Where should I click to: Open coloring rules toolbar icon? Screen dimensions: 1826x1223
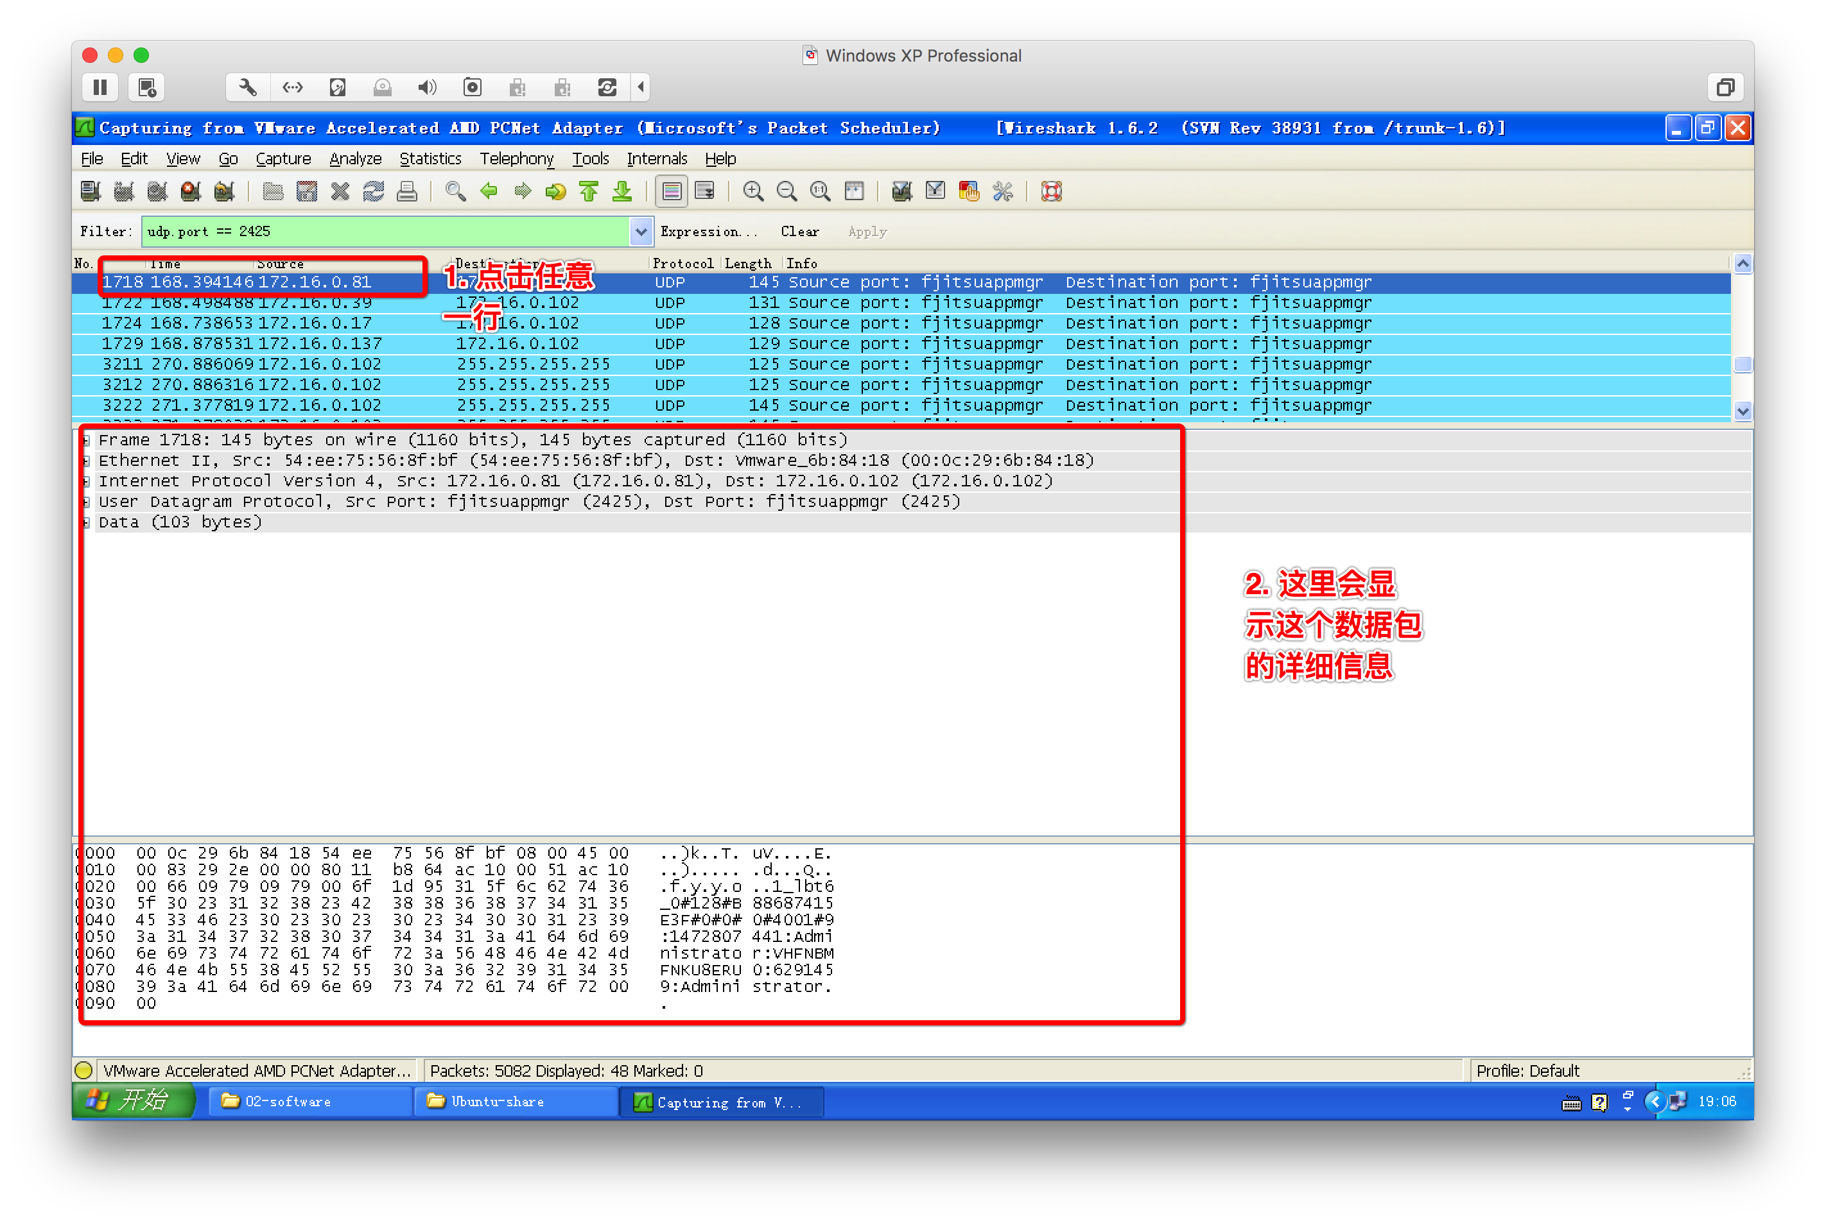tap(968, 191)
